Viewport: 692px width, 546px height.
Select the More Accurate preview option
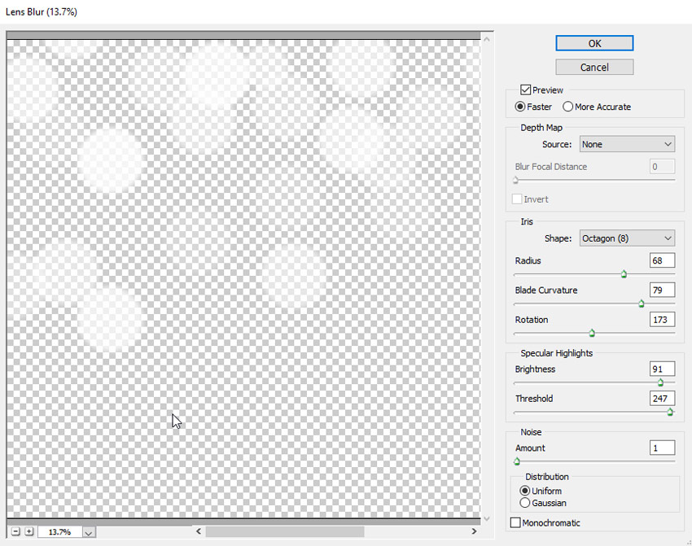coord(567,107)
